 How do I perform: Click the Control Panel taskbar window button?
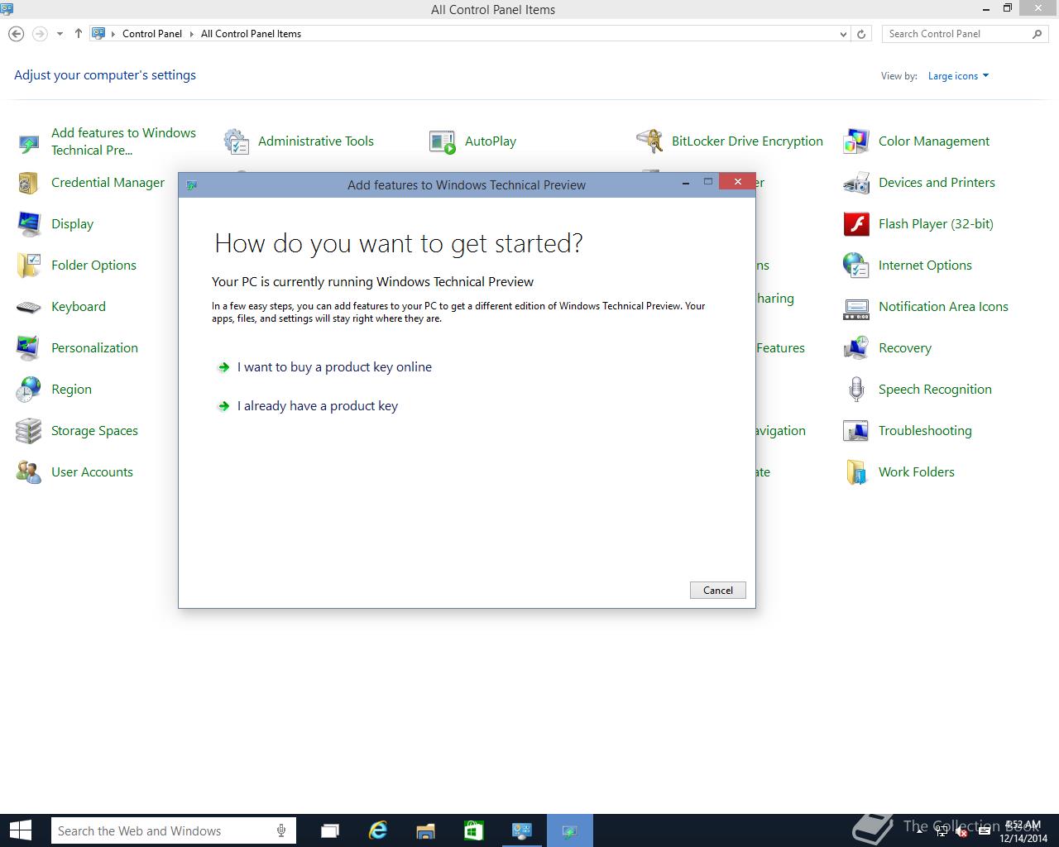[x=522, y=830]
